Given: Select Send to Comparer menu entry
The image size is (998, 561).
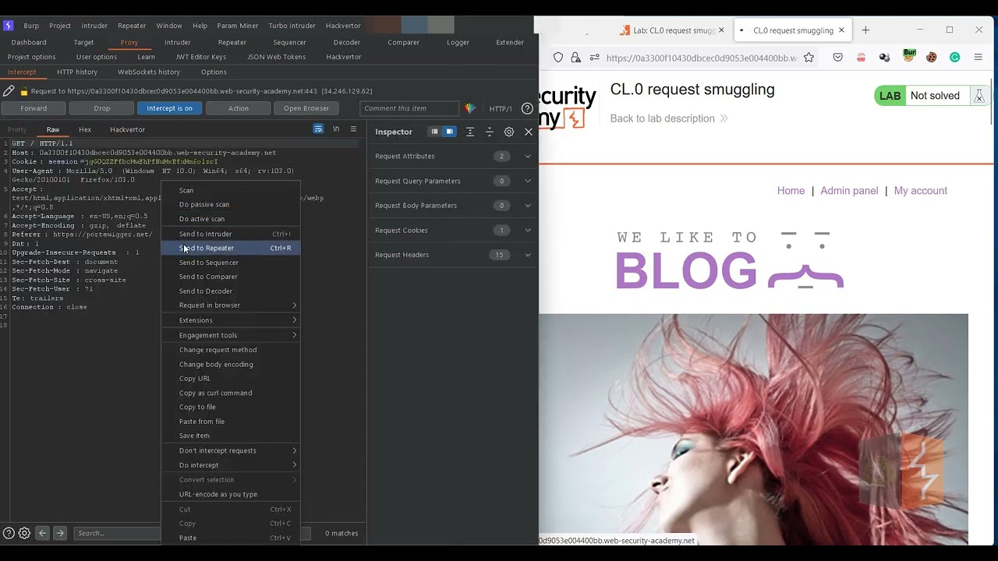Looking at the screenshot, I should point(231,277).
